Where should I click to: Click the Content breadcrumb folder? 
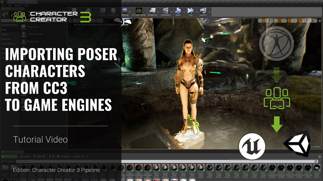click(65, 156)
